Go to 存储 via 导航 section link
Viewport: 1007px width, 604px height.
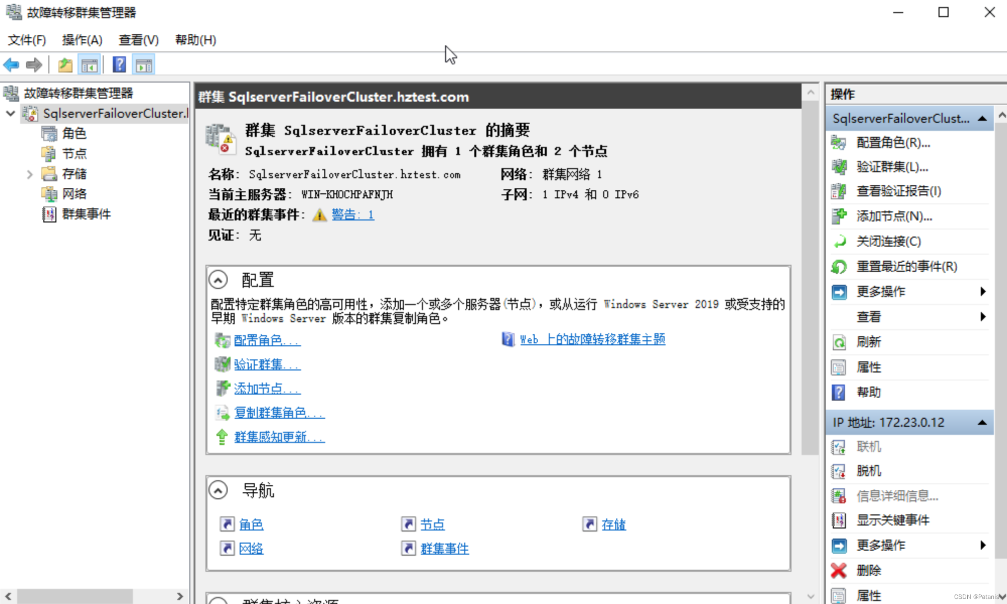[x=614, y=524]
